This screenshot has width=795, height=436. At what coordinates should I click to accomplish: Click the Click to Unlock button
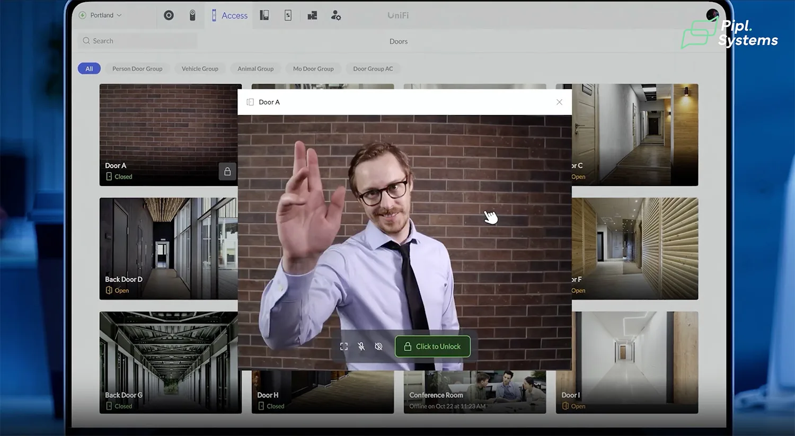[x=432, y=346]
